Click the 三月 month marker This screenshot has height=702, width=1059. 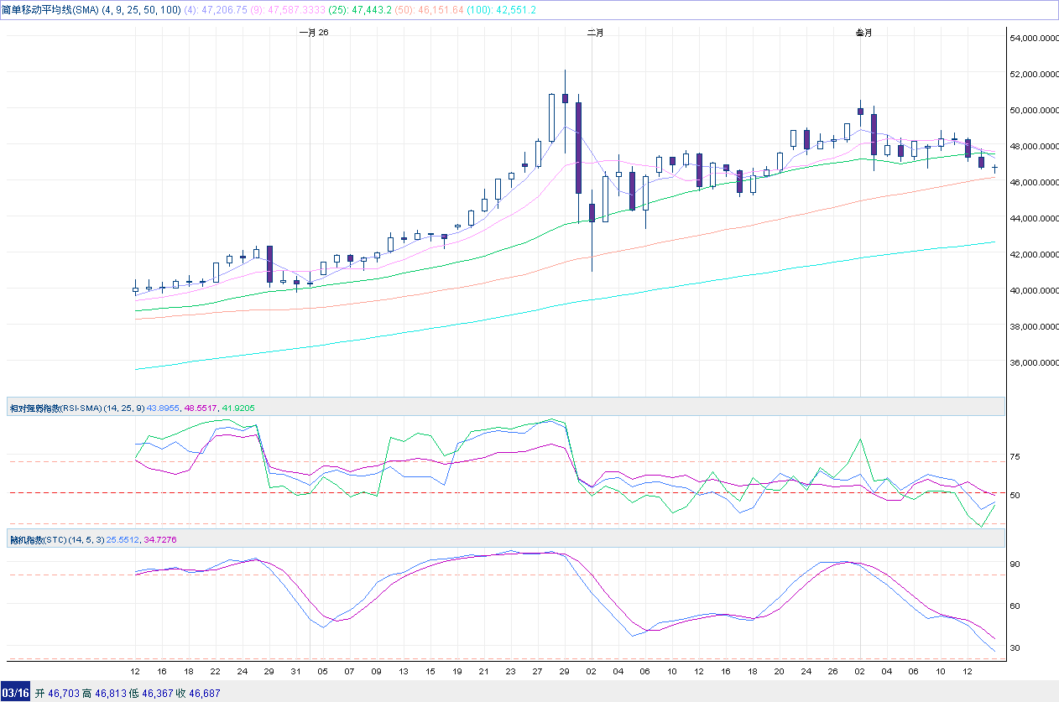point(863,33)
